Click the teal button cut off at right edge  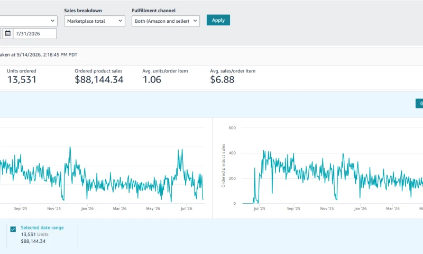click(x=419, y=104)
